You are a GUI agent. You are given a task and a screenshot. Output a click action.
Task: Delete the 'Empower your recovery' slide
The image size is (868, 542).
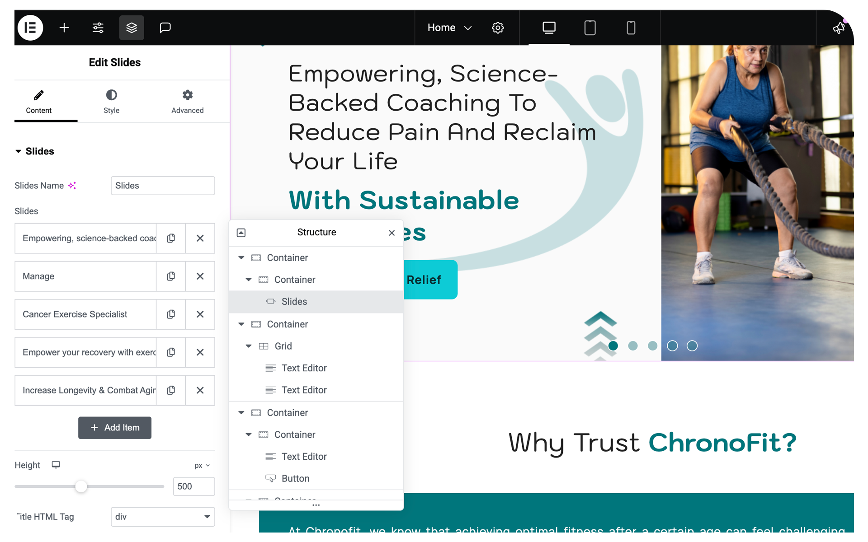tap(200, 352)
